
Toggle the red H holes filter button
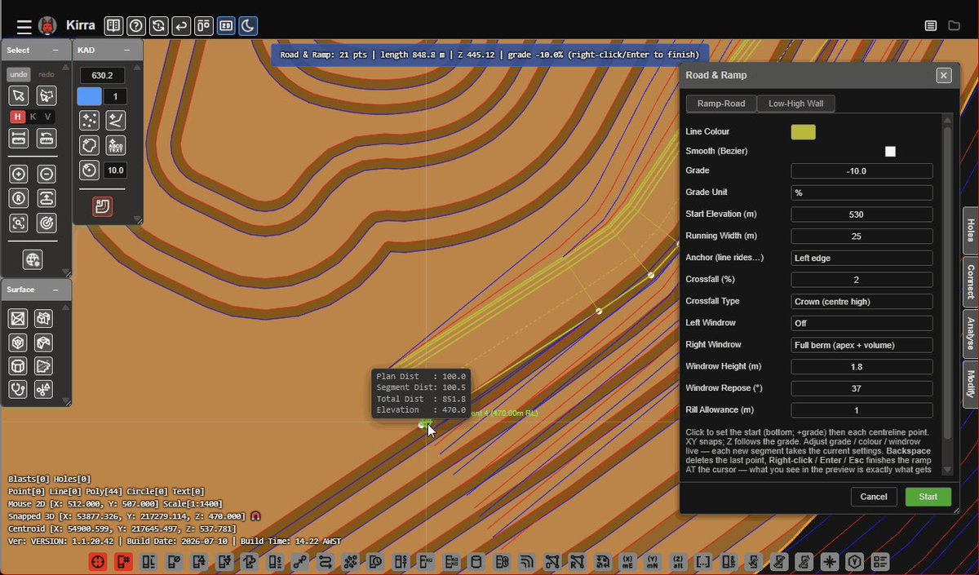[17, 117]
